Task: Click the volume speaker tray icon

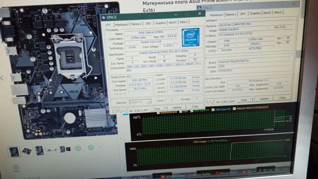Action: 270,170
